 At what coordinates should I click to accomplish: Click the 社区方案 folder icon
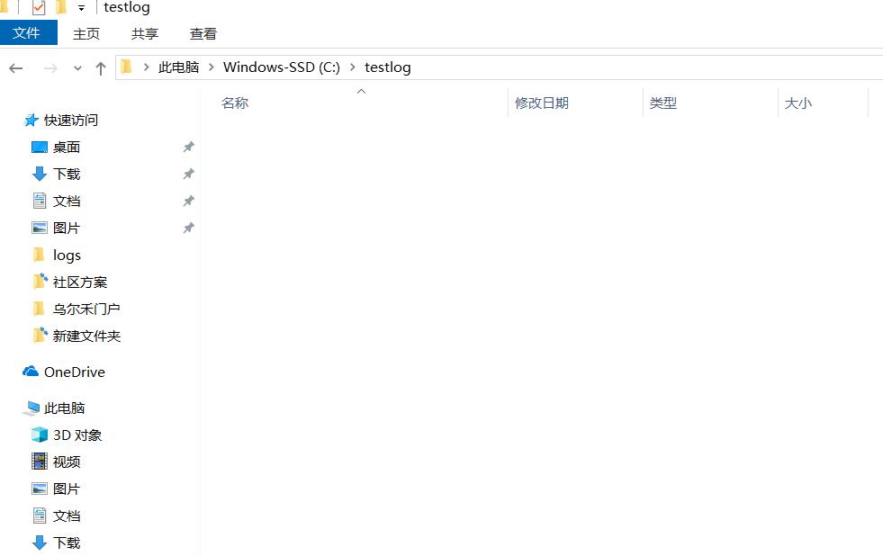(x=40, y=282)
